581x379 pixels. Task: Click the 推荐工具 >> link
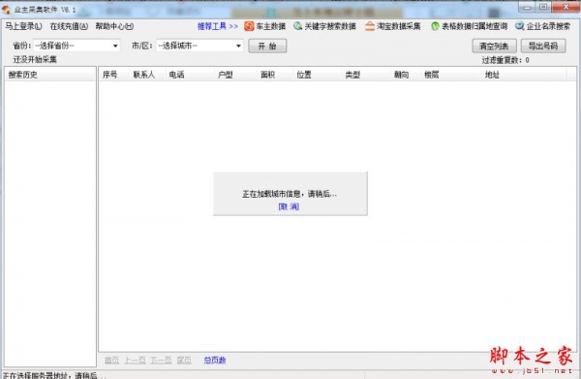point(218,26)
